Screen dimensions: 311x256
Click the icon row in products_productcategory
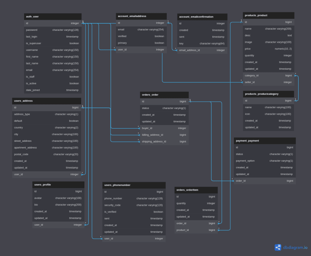coord(269,114)
